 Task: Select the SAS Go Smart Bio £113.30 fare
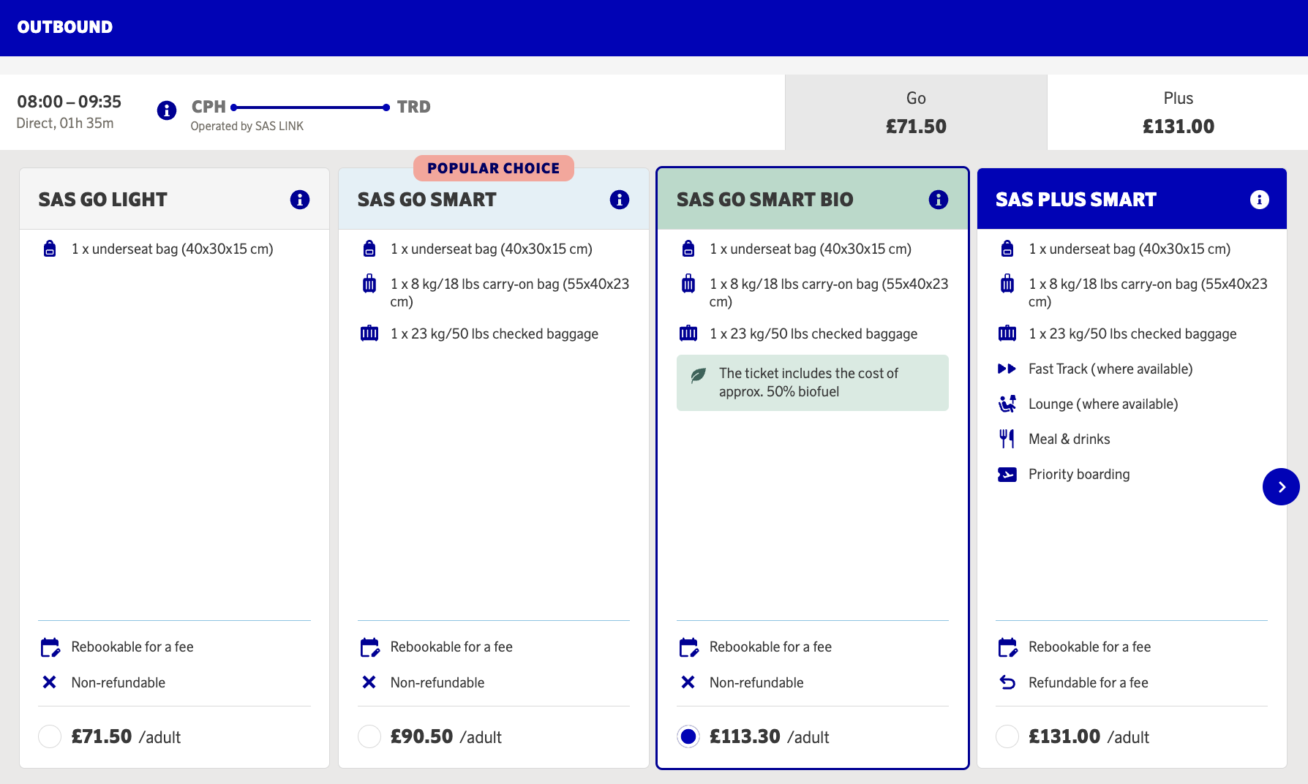(688, 736)
